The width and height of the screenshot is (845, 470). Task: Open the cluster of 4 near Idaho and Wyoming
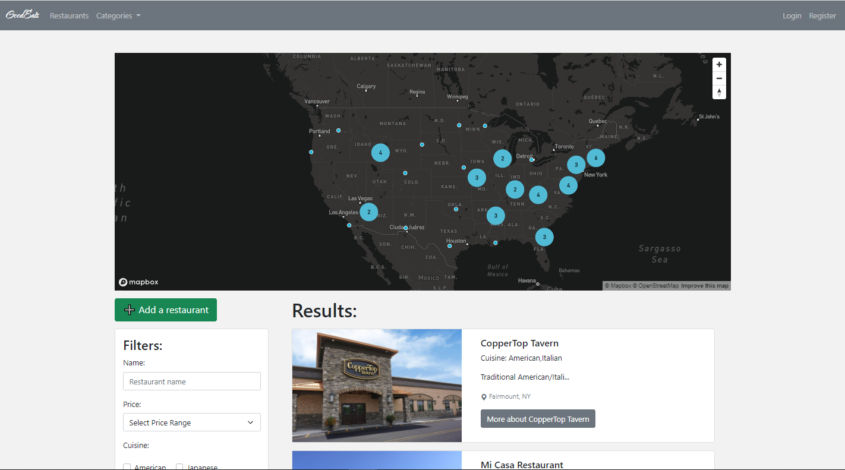tap(380, 153)
